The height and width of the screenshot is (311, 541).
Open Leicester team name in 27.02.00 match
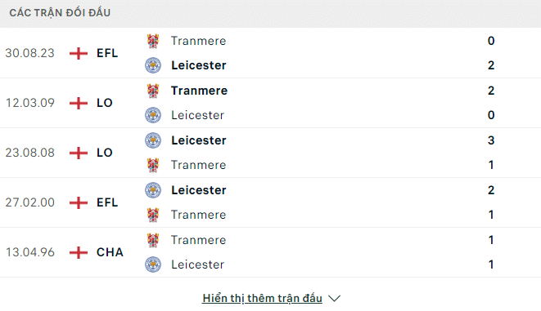[x=199, y=190]
